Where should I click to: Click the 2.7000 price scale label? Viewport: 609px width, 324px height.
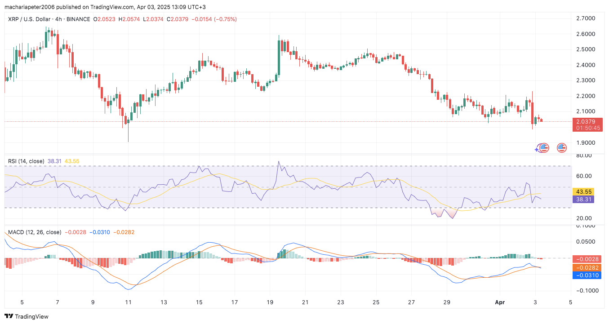pos(586,18)
